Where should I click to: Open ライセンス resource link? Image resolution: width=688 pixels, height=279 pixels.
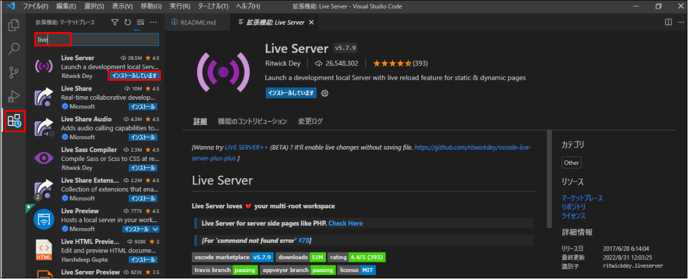[573, 216]
